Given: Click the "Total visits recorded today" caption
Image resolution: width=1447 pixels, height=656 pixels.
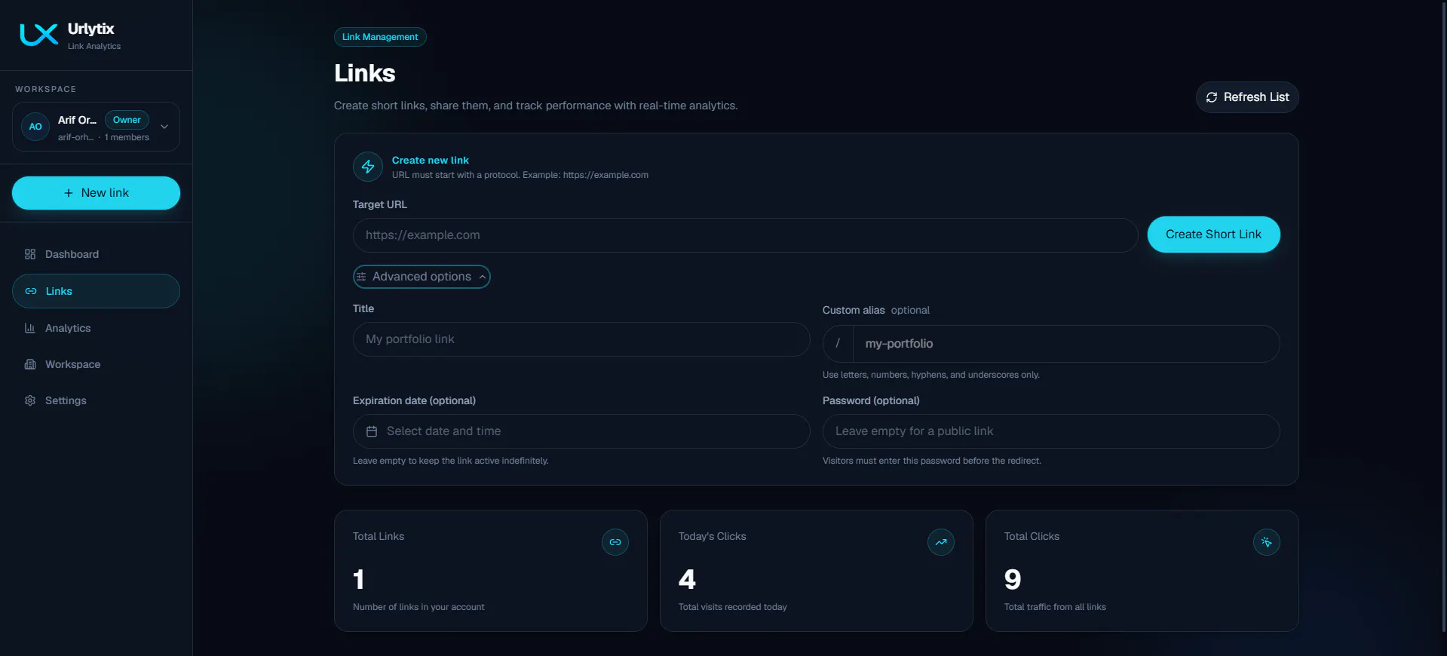Looking at the screenshot, I should (733, 607).
